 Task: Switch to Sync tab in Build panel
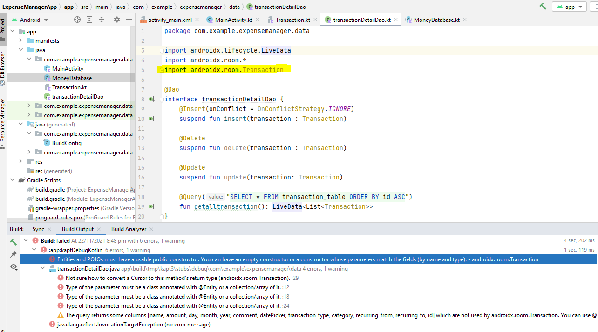(x=38, y=229)
